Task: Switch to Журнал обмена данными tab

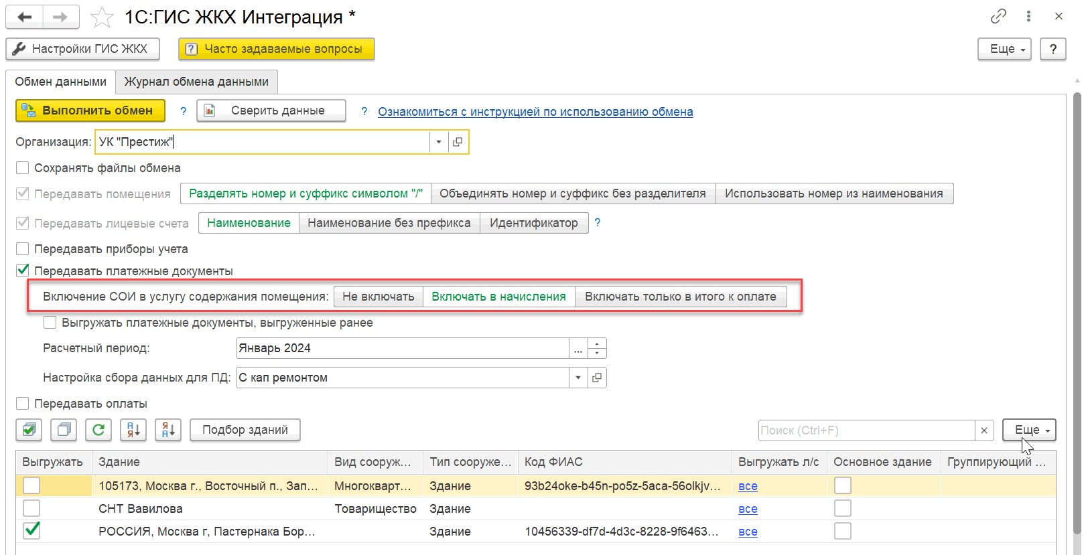Action: 196,82
